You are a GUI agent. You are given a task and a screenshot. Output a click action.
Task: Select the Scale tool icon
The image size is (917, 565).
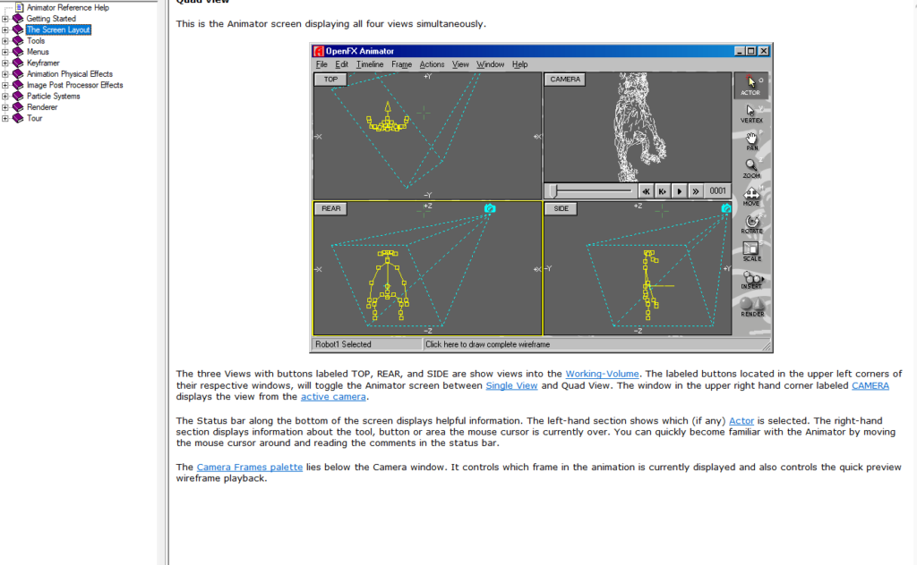[751, 251]
